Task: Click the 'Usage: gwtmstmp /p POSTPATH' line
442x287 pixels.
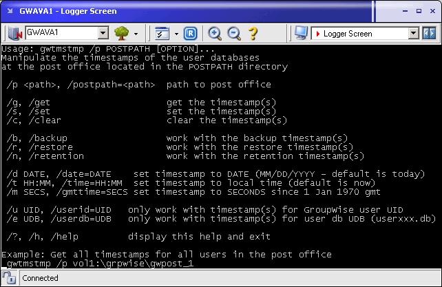Action: 108,49
